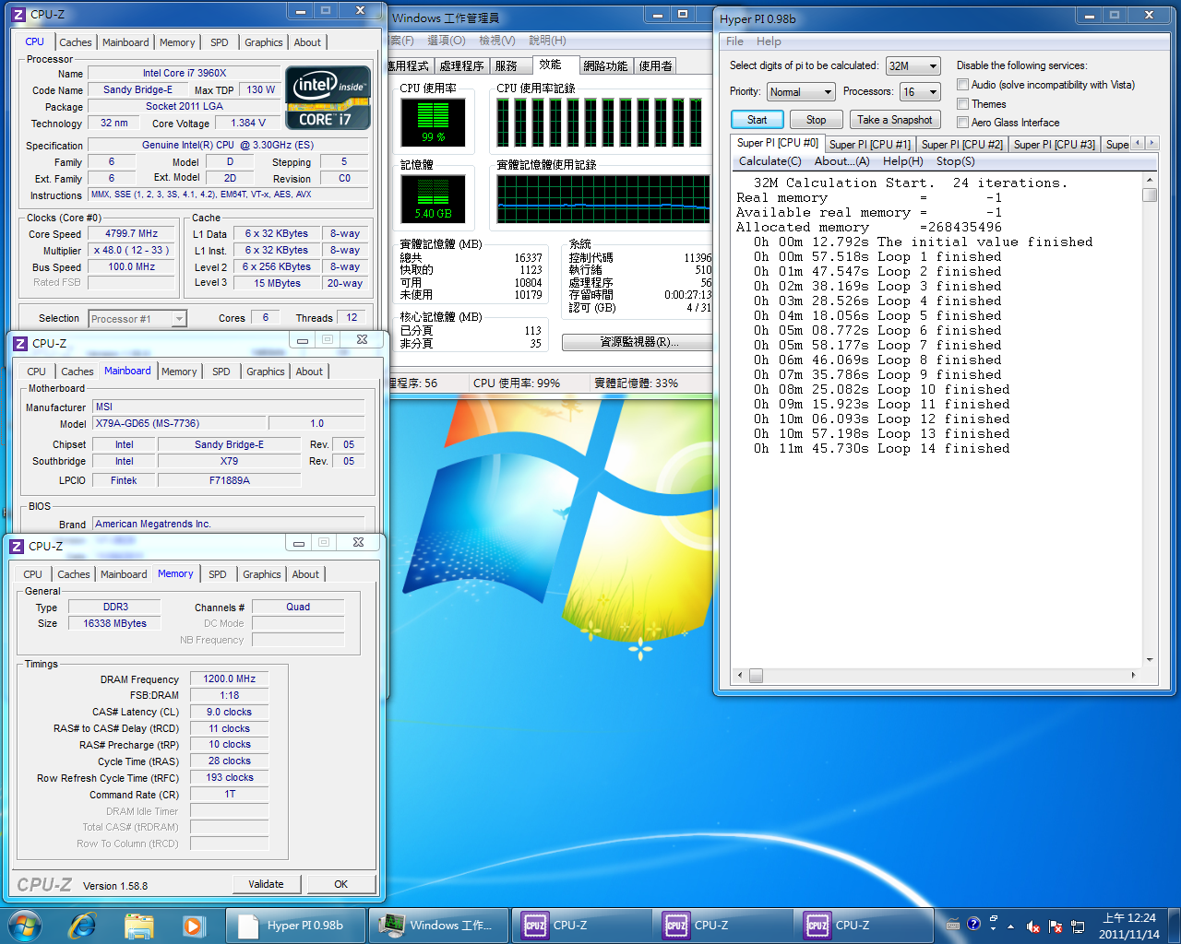Click the CPU usage 99% meter
1181x944 pixels.
pos(434,122)
